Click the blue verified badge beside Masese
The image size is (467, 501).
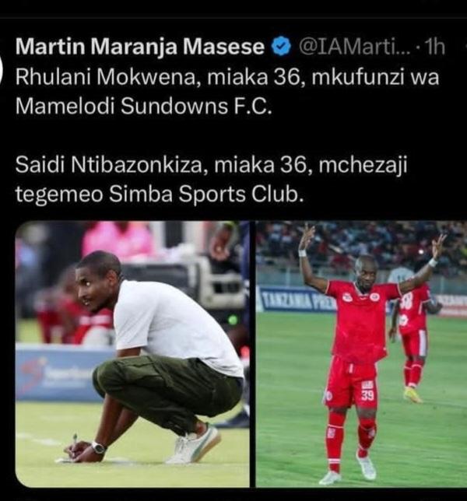click(281, 47)
